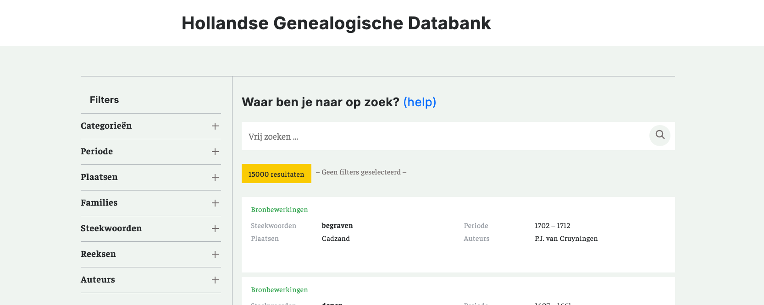Open the Families filter section label
764x305 pixels.
click(x=99, y=203)
